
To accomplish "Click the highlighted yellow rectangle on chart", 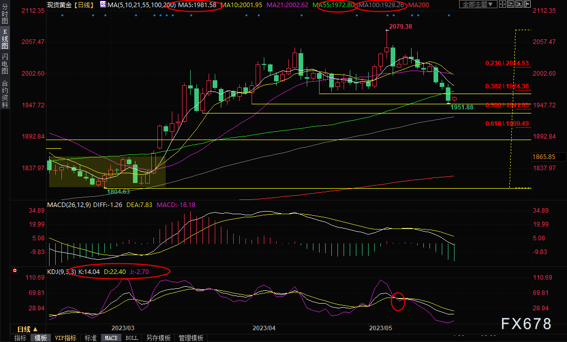I will pyautogui.click(x=107, y=171).
